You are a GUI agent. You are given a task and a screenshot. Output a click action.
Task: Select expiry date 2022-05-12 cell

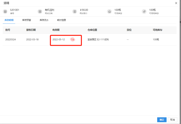[59, 39]
